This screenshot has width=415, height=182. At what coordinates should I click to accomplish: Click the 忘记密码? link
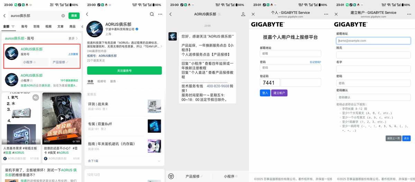315,62
